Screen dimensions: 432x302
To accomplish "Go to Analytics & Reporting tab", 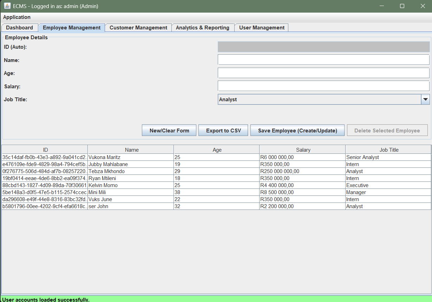I will coord(203,28).
